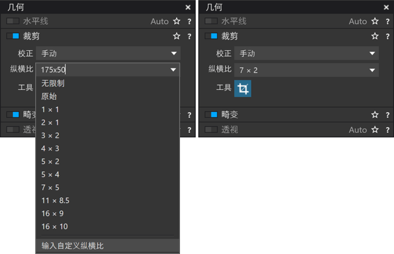Viewport: 394px width, 254px height.
Task: Select the crop tool icon in right panel
Action: pyautogui.click(x=243, y=89)
